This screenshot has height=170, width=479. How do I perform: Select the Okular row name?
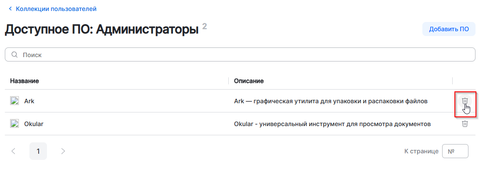[34, 124]
